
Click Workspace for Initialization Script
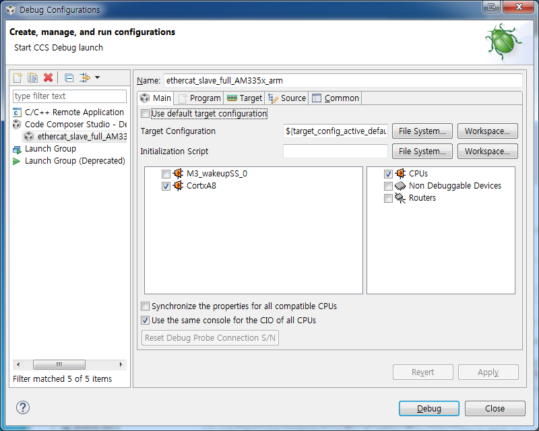[x=487, y=152]
